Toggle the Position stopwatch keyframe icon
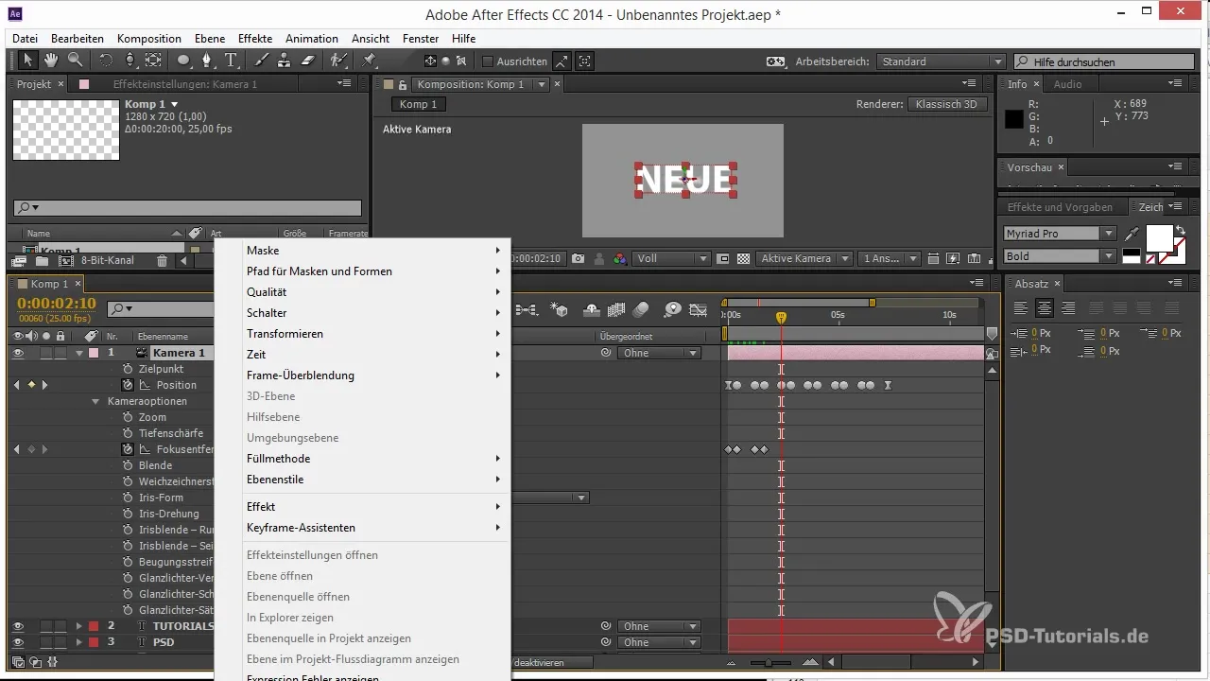 [x=128, y=385]
